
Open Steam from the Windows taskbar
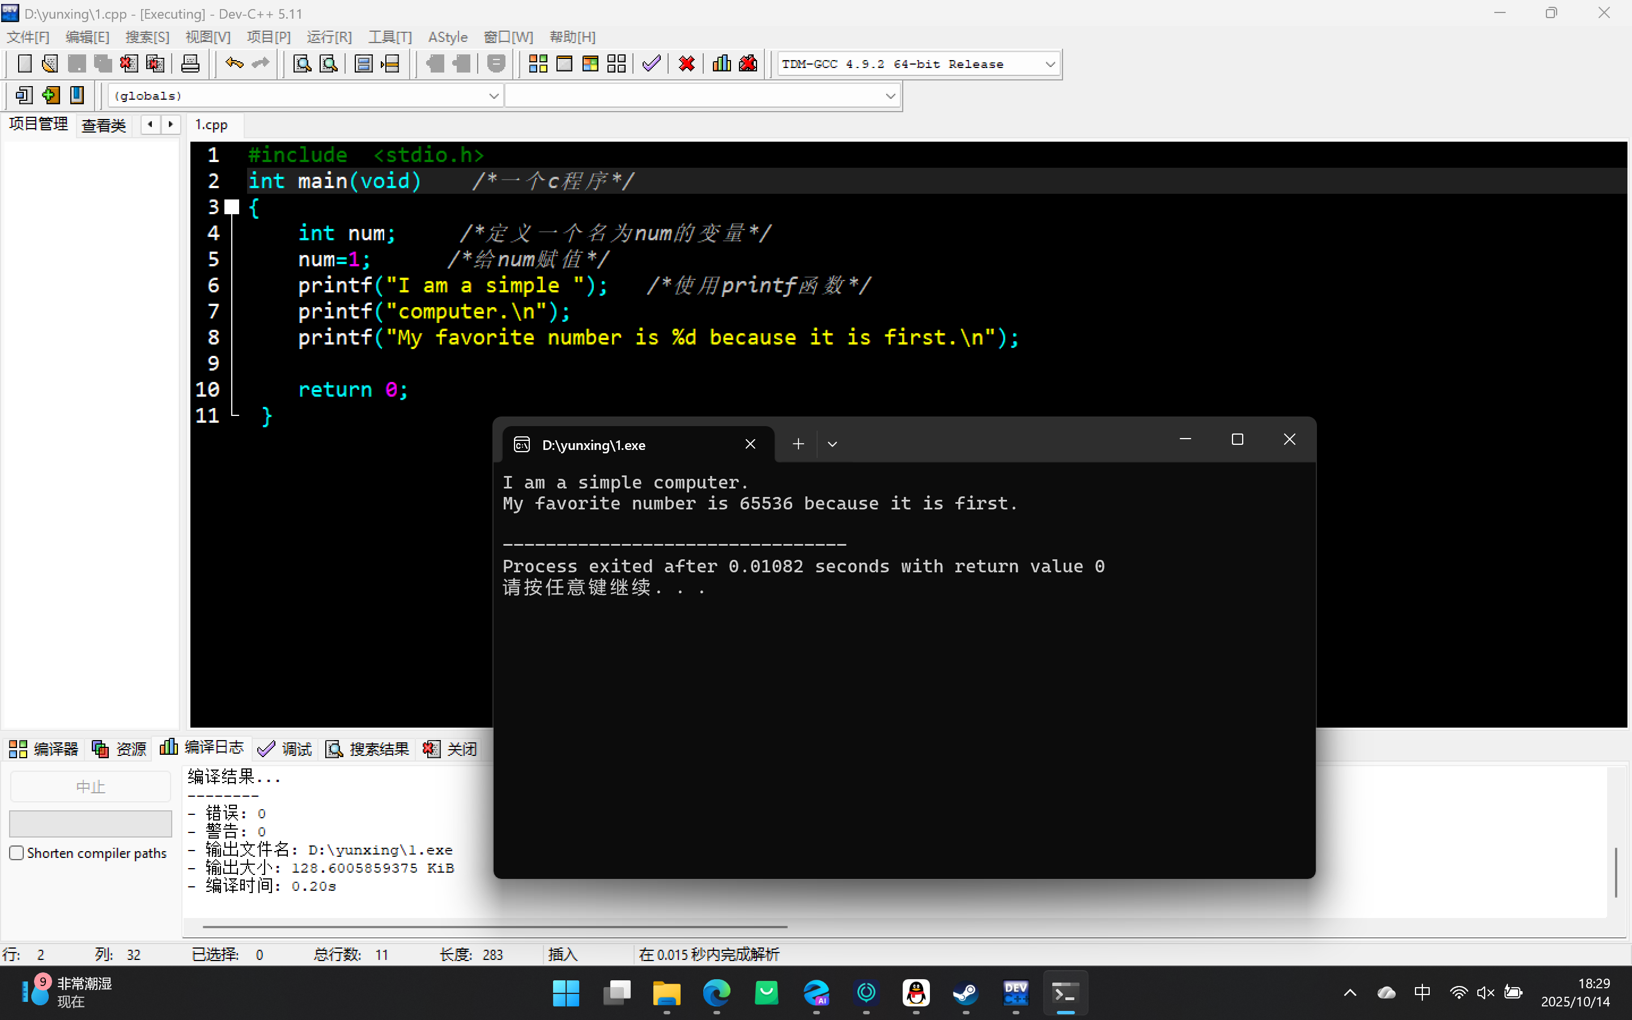click(966, 992)
